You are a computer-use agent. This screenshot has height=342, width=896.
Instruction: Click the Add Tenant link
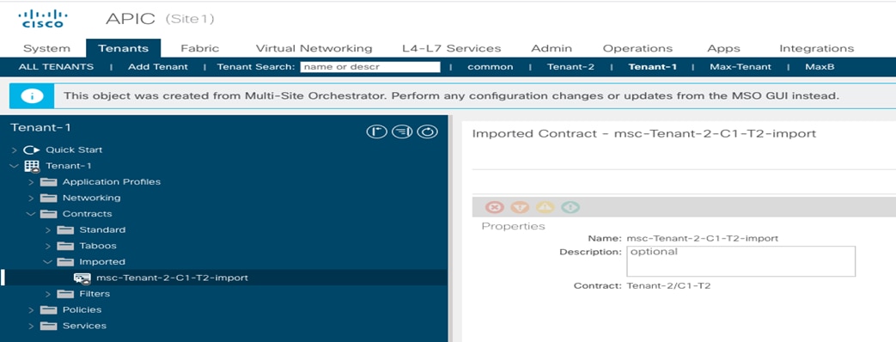[x=158, y=67]
